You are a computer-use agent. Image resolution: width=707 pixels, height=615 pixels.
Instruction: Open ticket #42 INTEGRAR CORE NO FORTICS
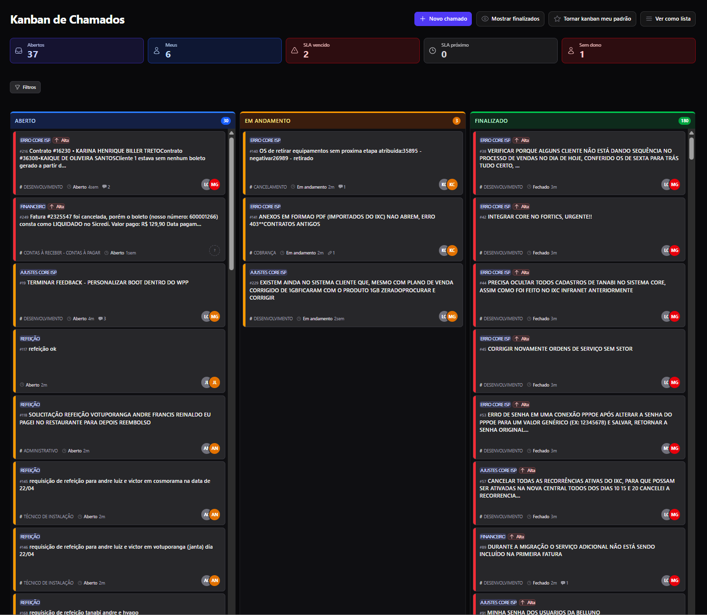click(579, 229)
